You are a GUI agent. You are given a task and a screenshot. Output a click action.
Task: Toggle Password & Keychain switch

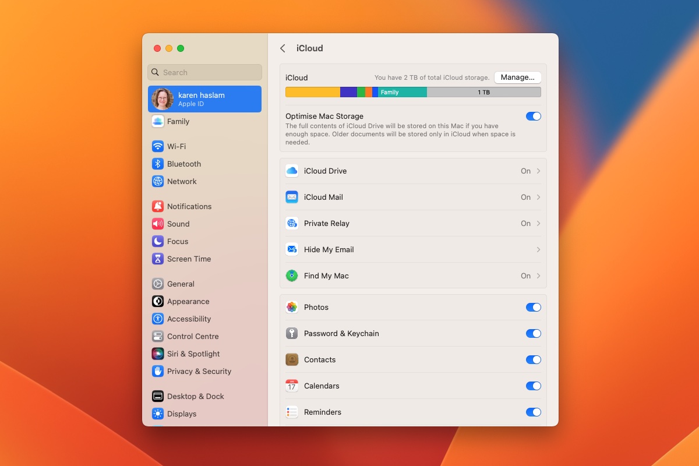click(534, 333)
